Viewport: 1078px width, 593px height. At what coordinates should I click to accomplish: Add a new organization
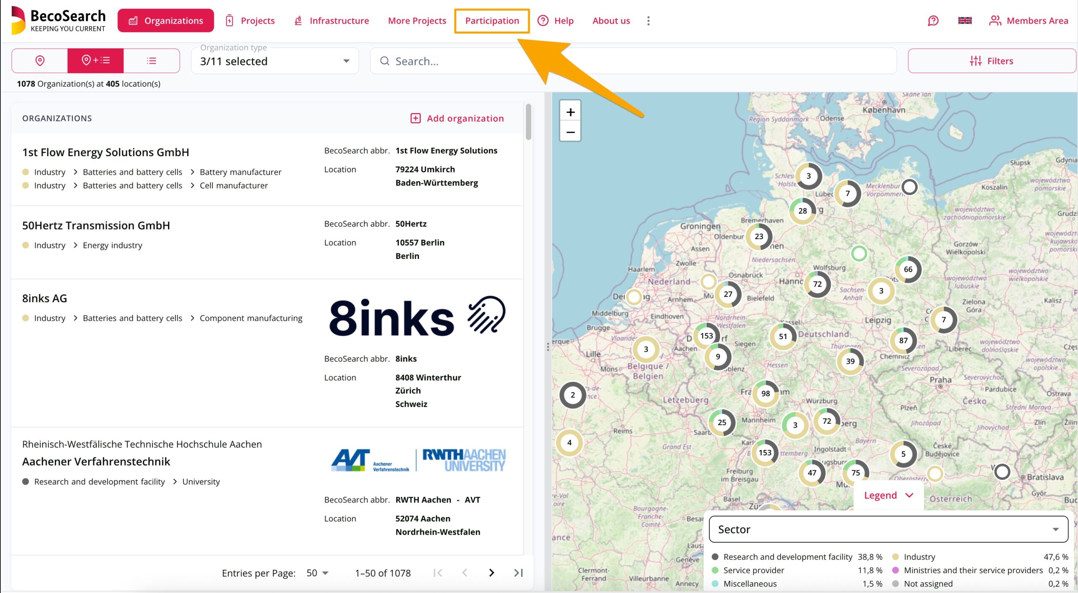click(457, 118)
